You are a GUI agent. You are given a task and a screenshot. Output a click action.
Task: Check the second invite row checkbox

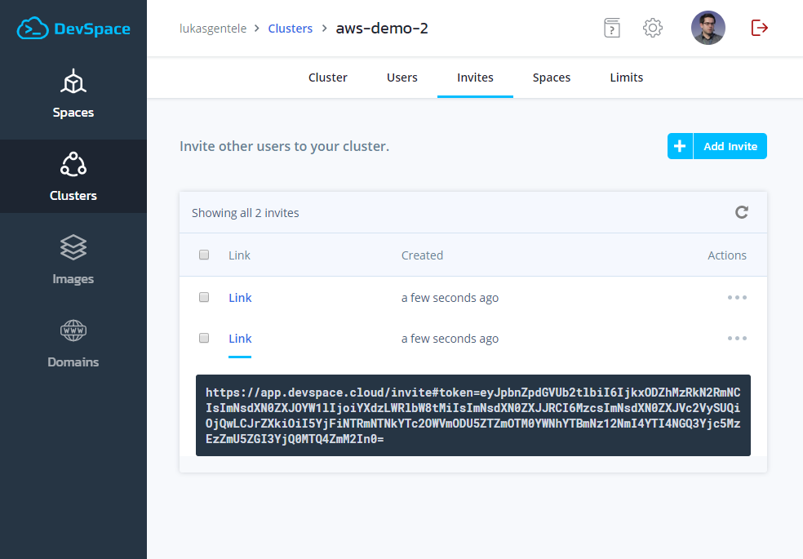[204, 338]
